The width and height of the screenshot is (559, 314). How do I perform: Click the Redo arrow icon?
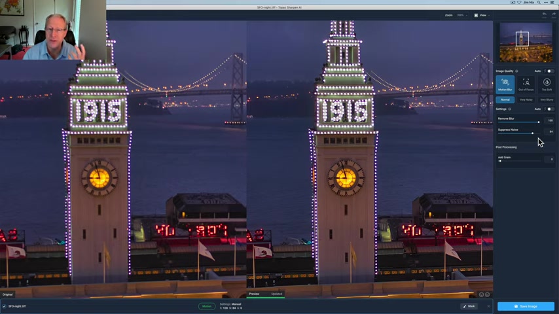click(553, 14)
